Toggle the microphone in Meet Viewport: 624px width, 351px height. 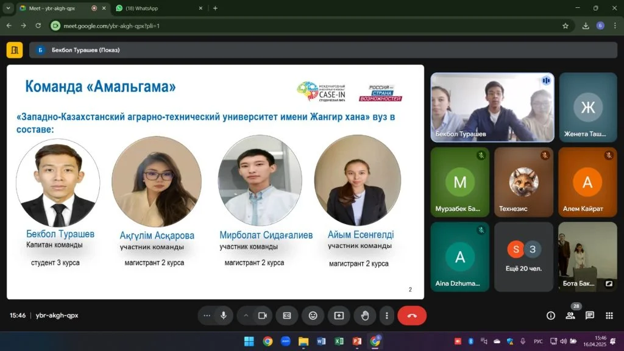click(x=224, y=316)
